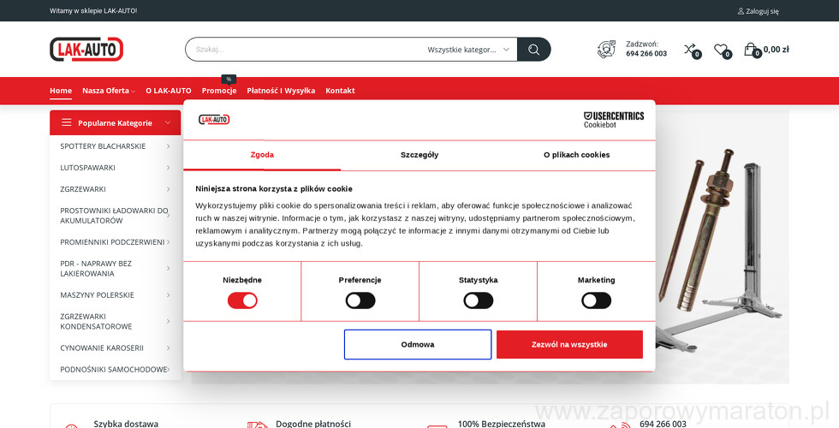Open Płatność i Wysyłka page
Viewport: 839px width, 428px height.
[x=281, y=91]
